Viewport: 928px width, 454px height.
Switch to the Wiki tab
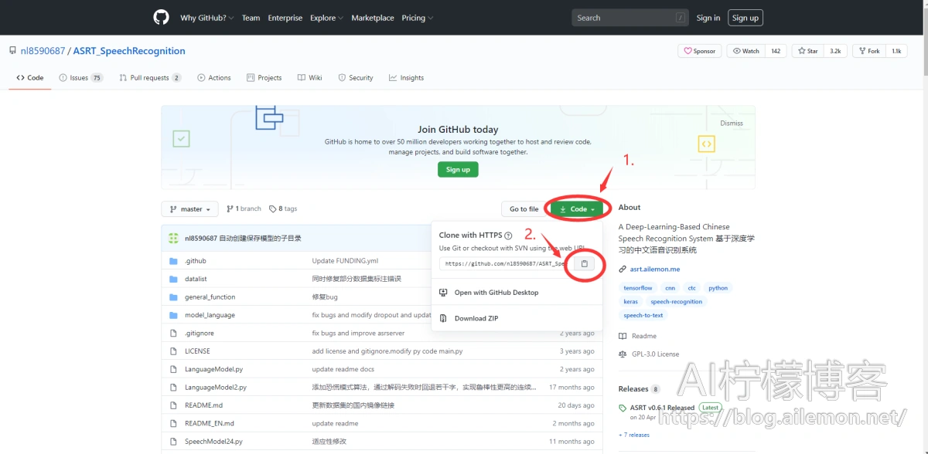tap(309, 78)
